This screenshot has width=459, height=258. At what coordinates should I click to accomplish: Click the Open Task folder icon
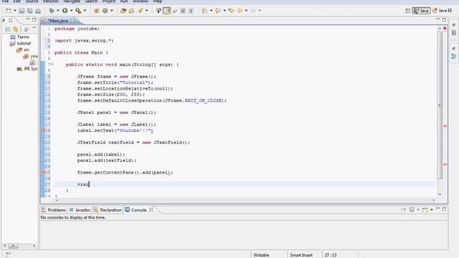click(131, 11)
